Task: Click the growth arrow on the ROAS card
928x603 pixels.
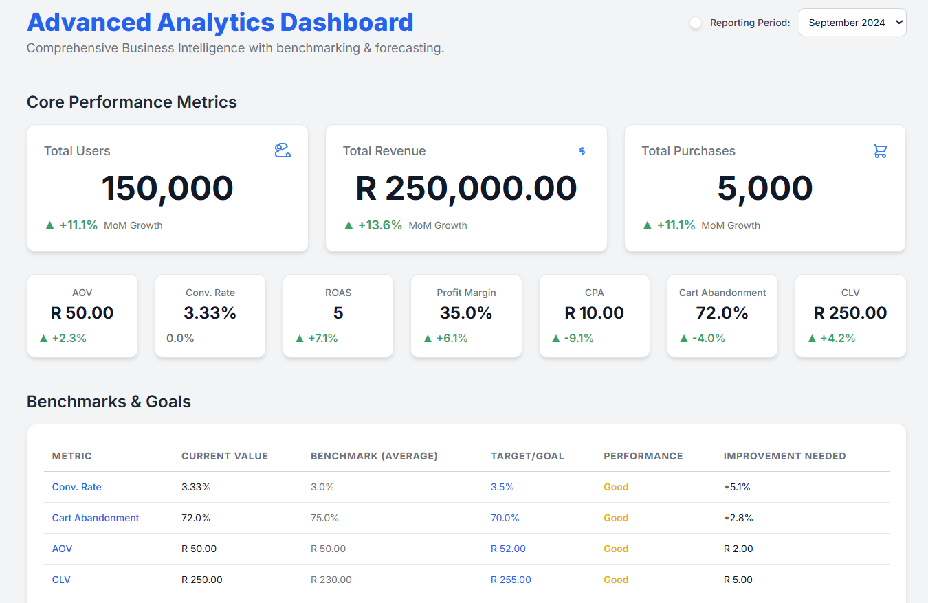Action: click(300, 338)
